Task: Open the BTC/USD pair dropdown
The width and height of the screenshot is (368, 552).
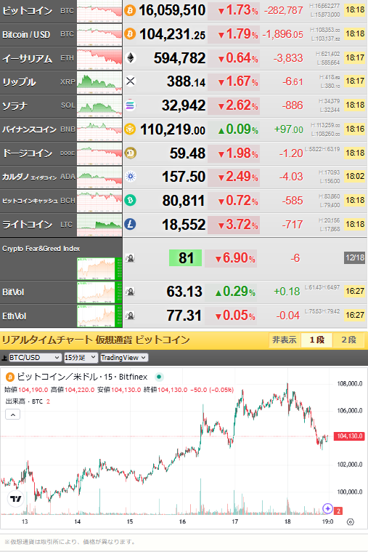Action: pos(35,358)
